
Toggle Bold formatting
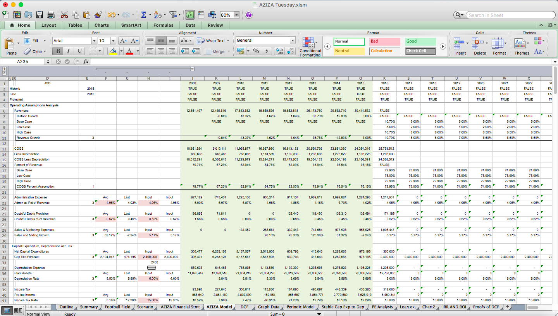click(x=58, y=51)
